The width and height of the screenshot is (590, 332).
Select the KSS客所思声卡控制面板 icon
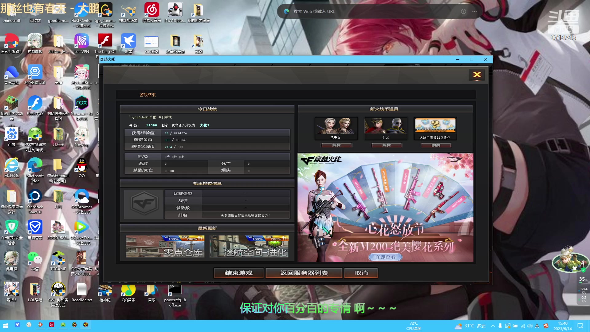click(x=35, y=140)
